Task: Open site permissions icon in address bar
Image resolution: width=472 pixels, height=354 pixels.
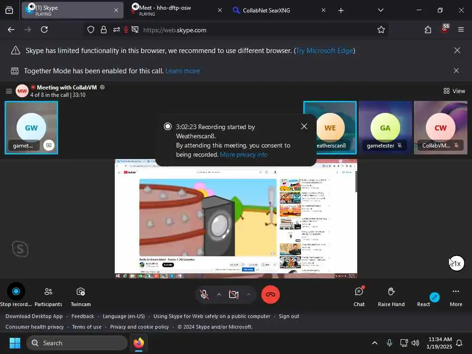Action: pyautogui.click(x=117, y=29)
